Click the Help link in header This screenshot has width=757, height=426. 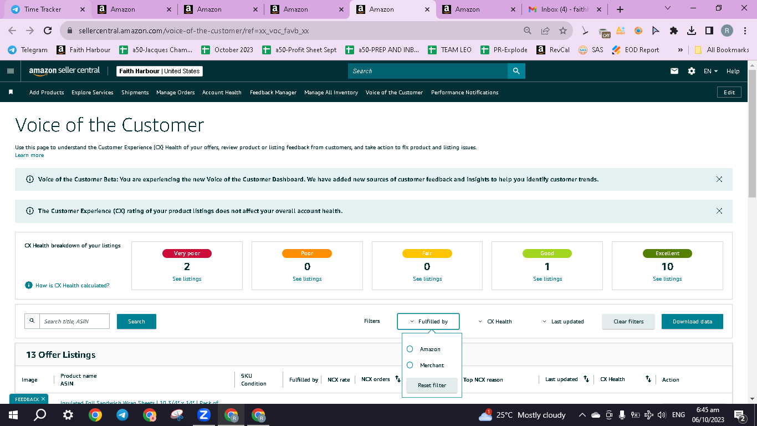pos(733,71)
